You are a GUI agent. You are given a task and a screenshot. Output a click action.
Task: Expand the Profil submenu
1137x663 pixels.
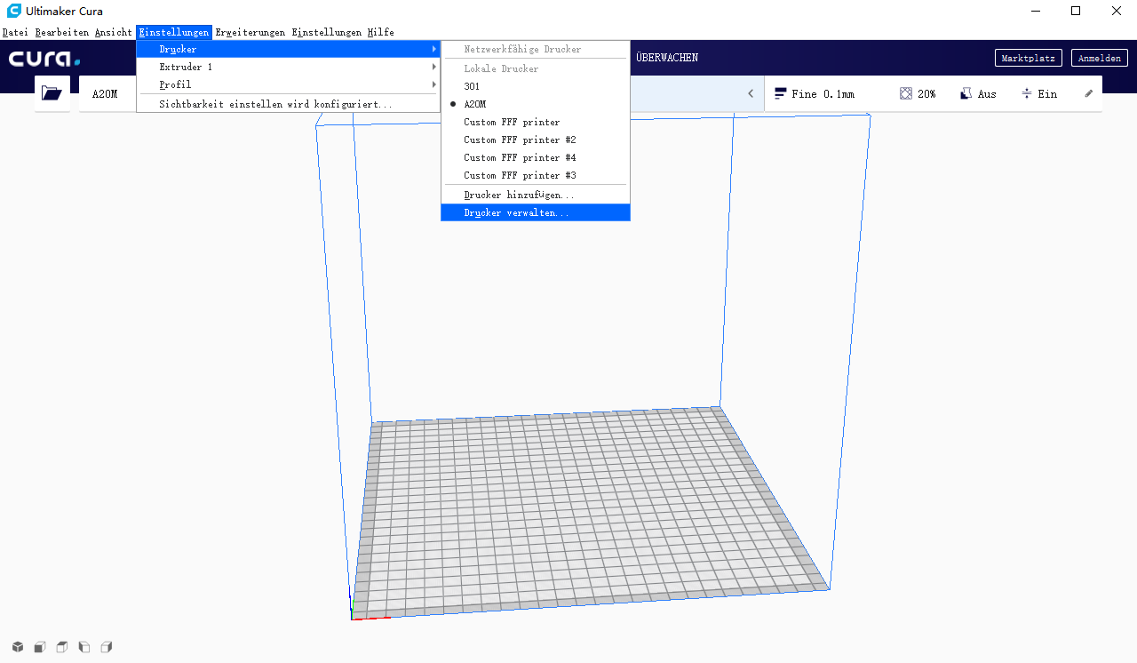point(289,84)
